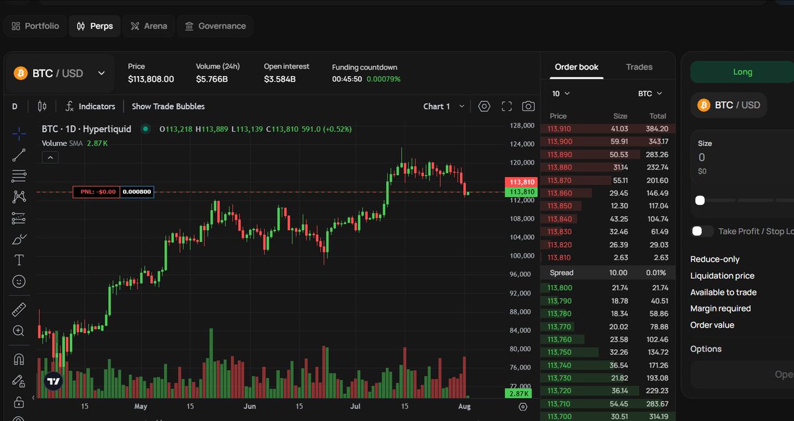Screen dimensions: 794x421
Task: Click bid price 113,800 in order book
Action: click(x=560, y=287)
